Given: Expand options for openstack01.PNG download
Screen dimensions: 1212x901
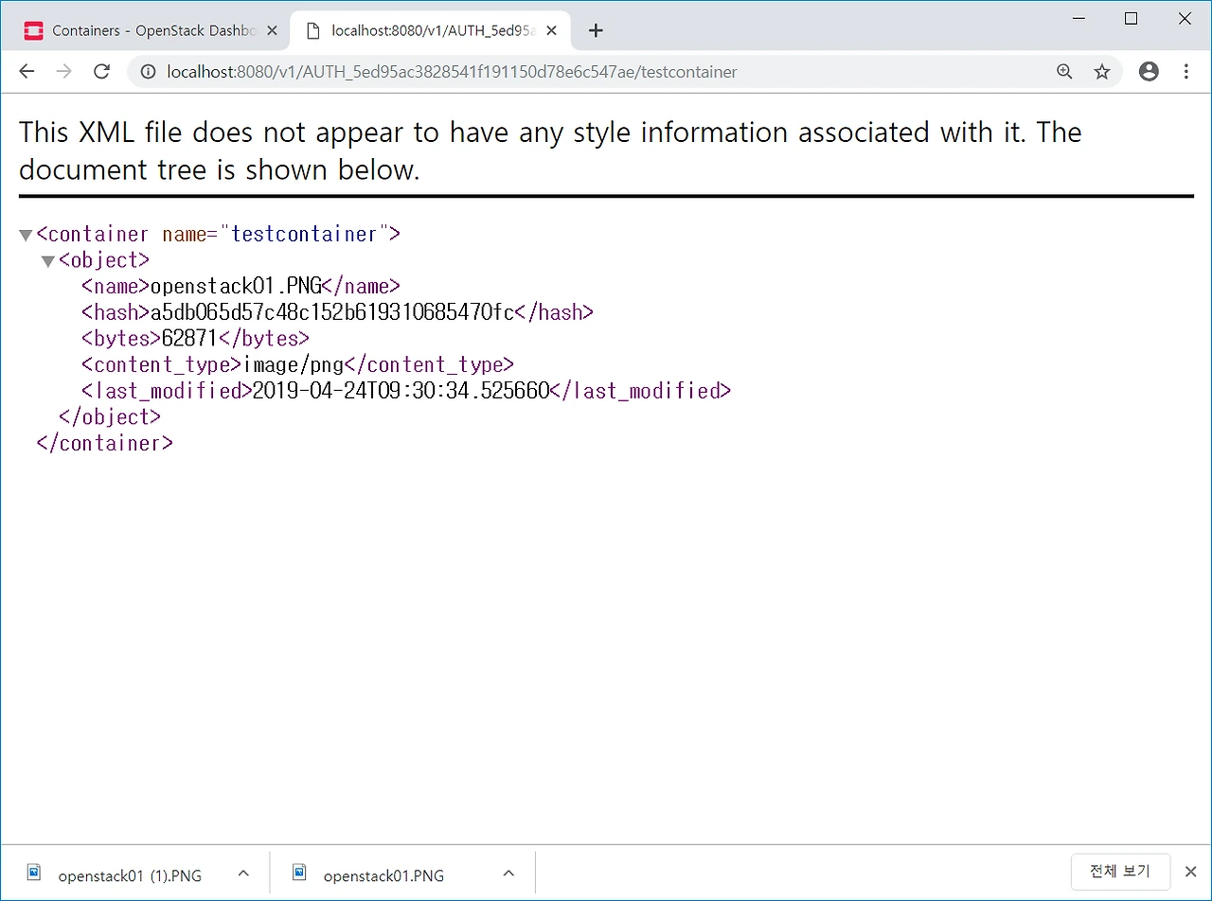Looking at the screenshot, I should 508,874.
